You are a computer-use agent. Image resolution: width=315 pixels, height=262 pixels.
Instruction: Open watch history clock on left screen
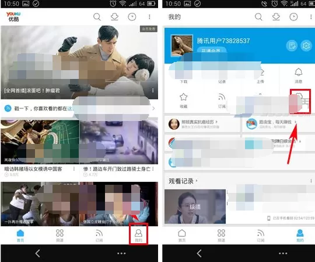pos(132,17)
